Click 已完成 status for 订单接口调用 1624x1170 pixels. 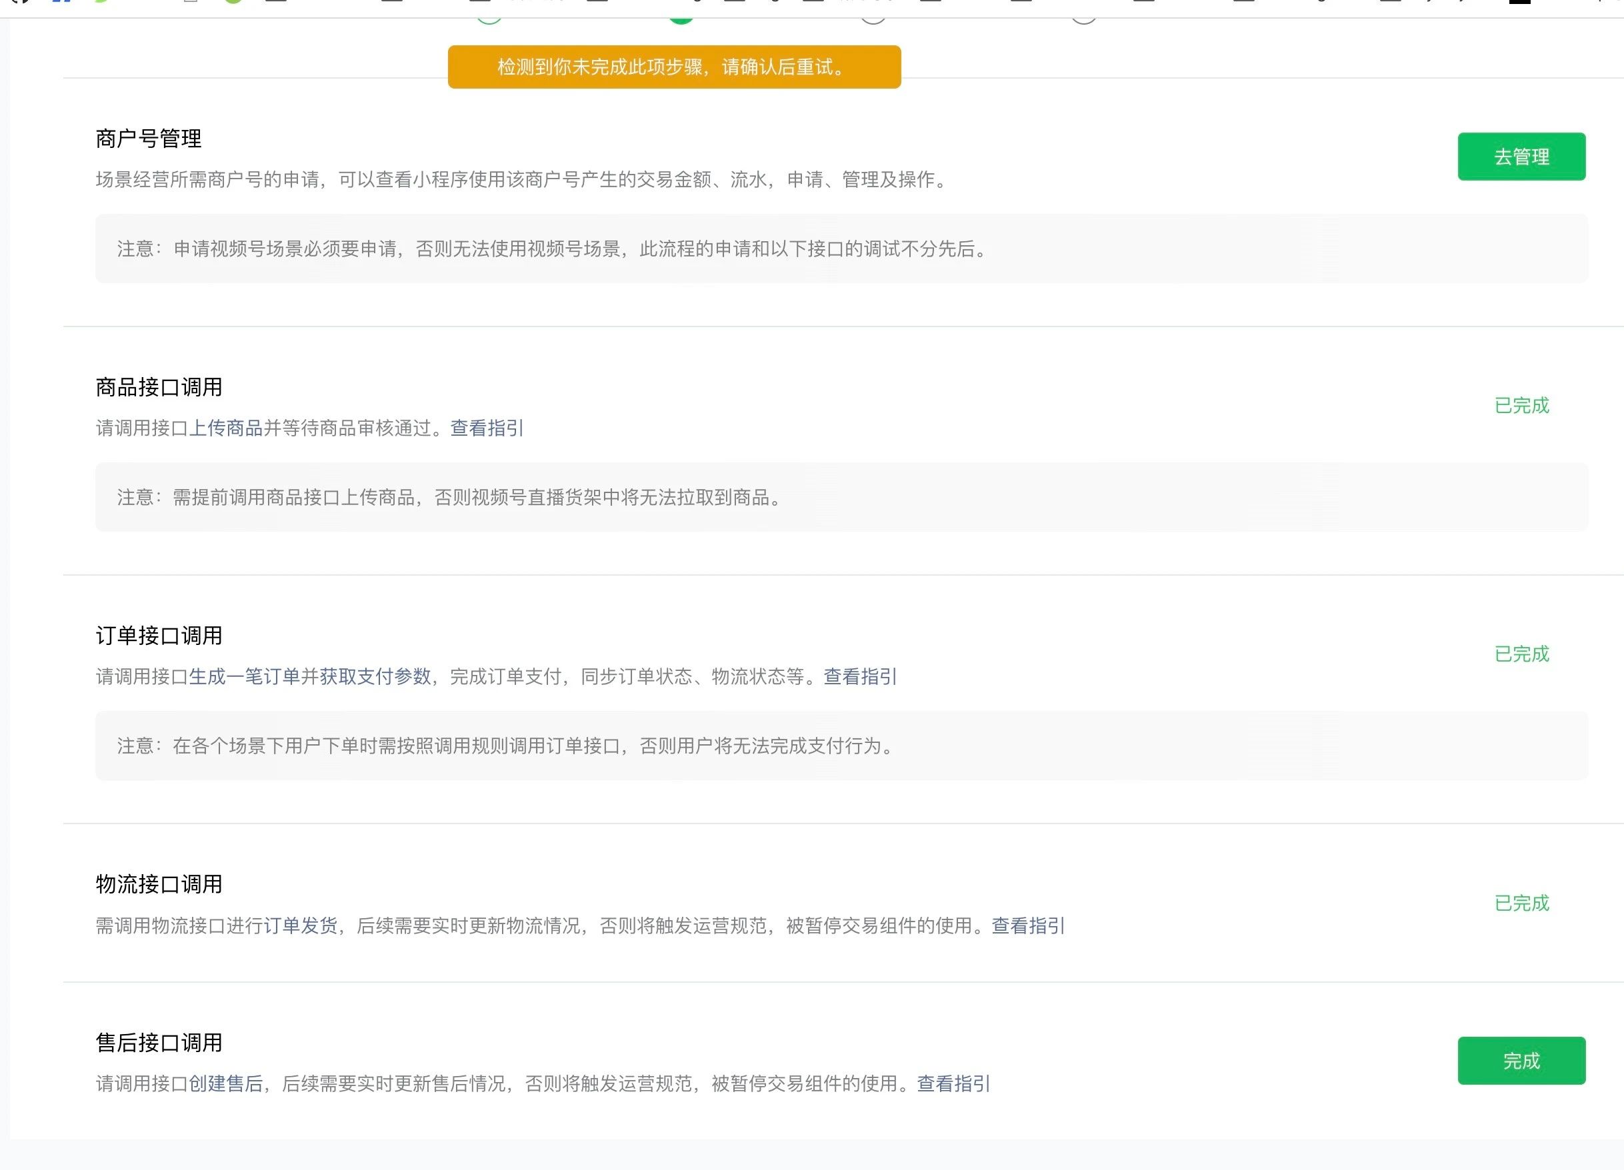point(1521,654)
